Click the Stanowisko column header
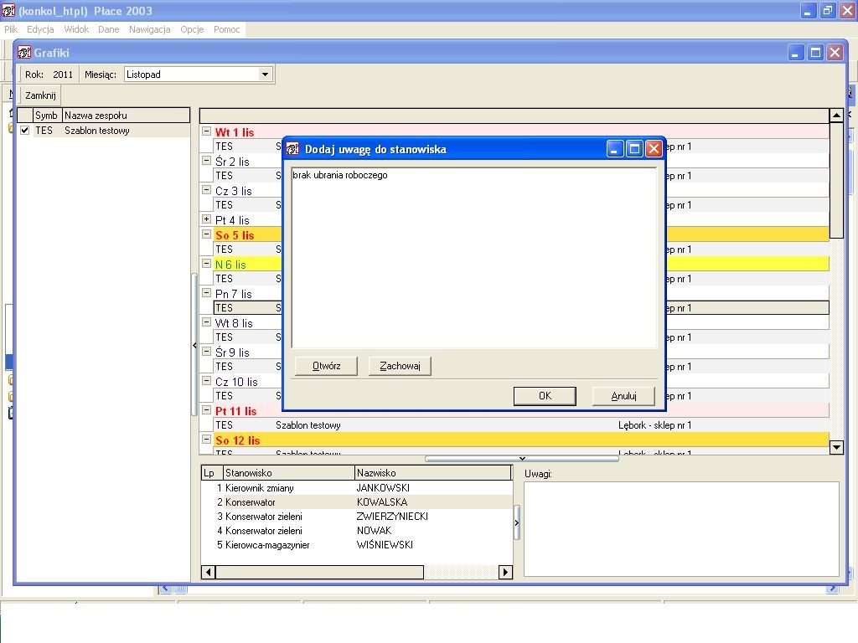The width and height of the screenshot is (858, 643). 289,473
